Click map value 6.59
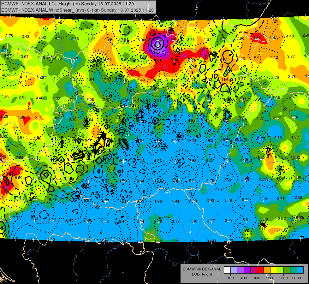This screenshot has width=309, height=284. click(x=91, y=59)
